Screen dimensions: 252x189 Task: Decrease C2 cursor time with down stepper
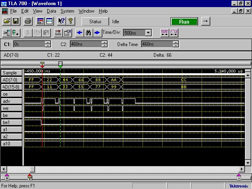pyautogui.click(x=104, y=46)
